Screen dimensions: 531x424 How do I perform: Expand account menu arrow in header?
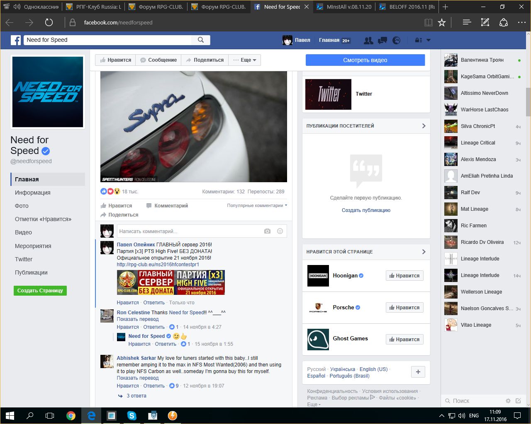coord(429,40)
